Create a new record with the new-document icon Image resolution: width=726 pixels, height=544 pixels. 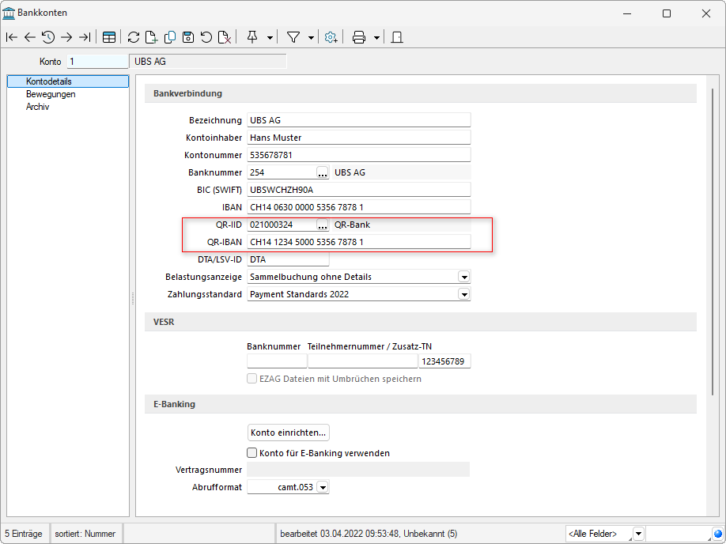[x=151, y=37]
